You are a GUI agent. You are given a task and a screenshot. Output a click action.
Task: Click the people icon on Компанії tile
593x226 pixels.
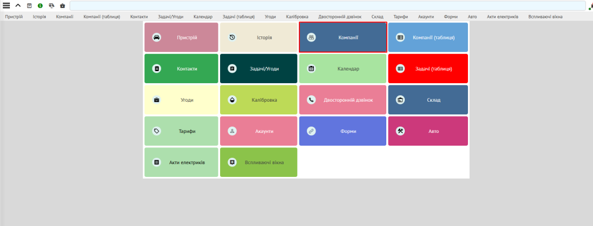tap(311, 38)
